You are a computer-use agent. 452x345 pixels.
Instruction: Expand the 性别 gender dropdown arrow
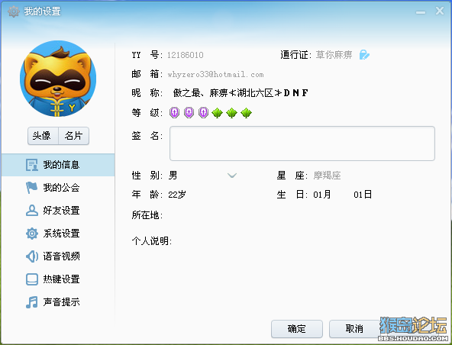pos(232,176)
